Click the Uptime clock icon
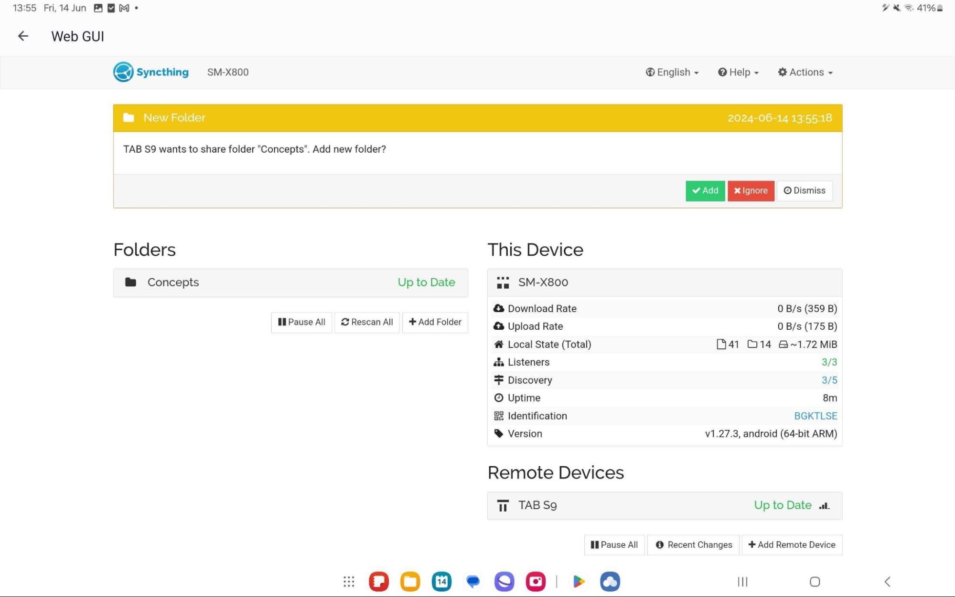This screenshot has height=597, width=955. pos(499,398)
